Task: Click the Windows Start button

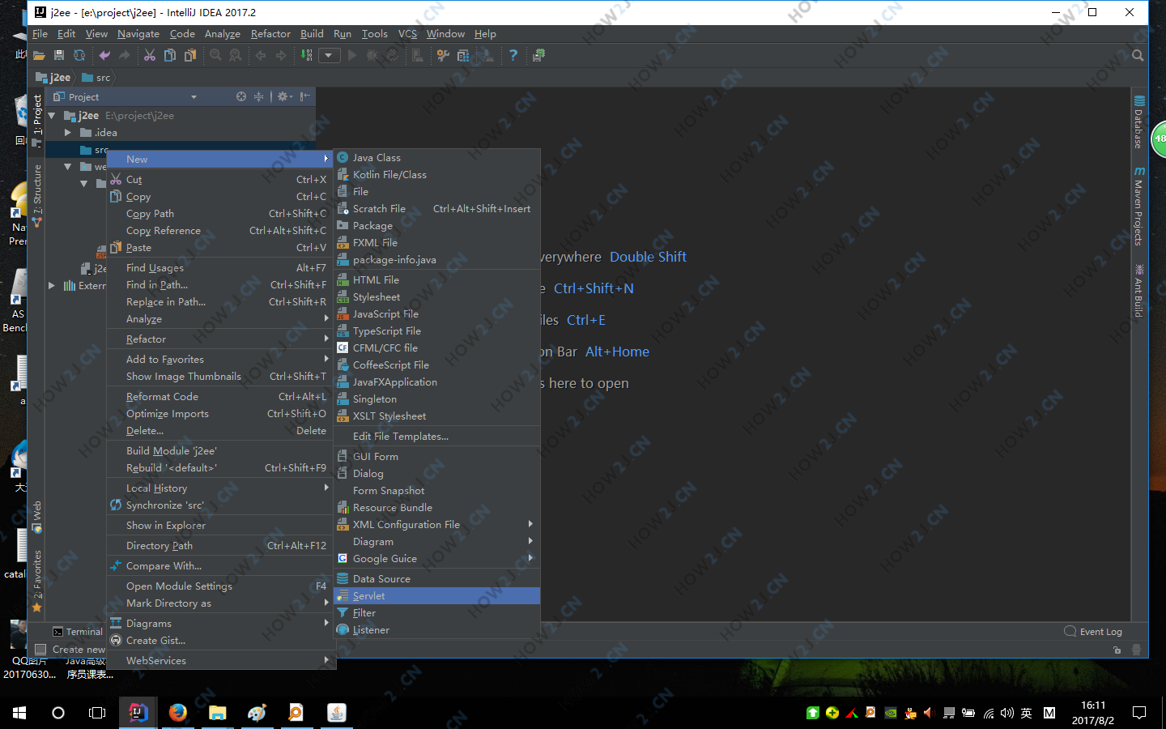Action: pyautogui.click(x=19, y=713)
